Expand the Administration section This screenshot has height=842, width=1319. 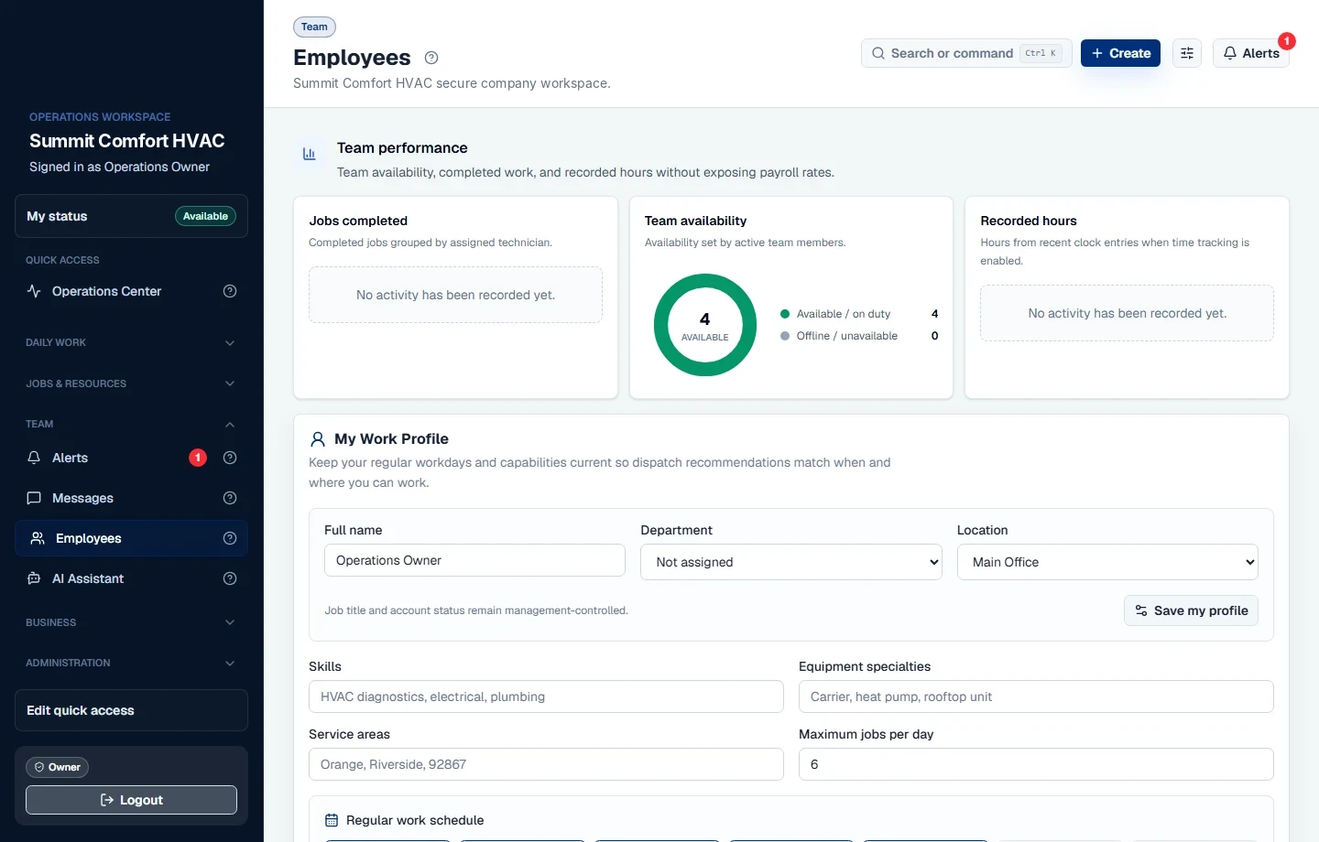click(131, 663)
